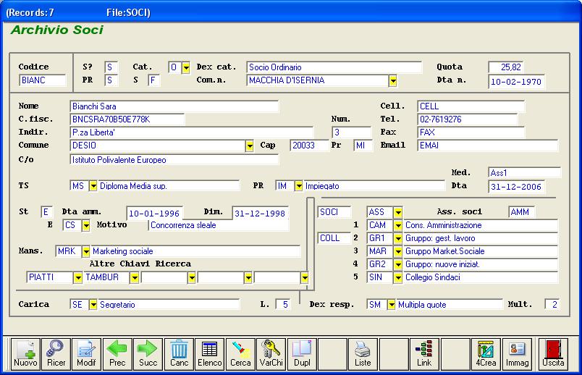Select the C.fisc. field BNCSRA70B50E778K
This screenshot has height=375, width=582.
(127, 119)
